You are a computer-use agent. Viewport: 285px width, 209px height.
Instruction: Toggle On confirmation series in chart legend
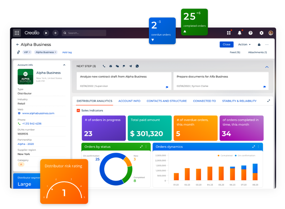[245, 156]
